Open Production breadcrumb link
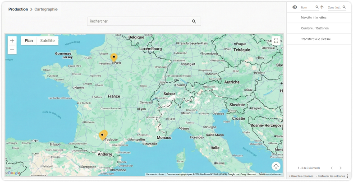 18,9
